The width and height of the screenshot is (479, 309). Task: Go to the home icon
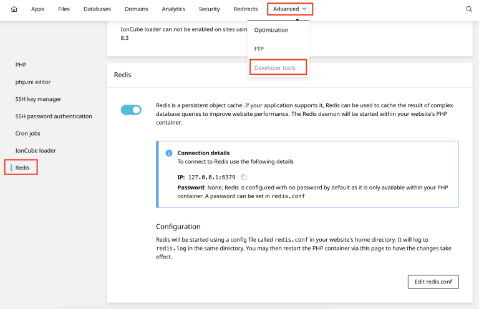tap(14, 9)
